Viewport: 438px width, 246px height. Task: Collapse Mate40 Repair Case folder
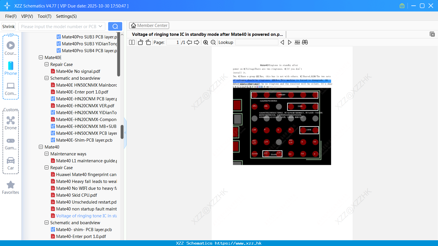tap(47, 167)
